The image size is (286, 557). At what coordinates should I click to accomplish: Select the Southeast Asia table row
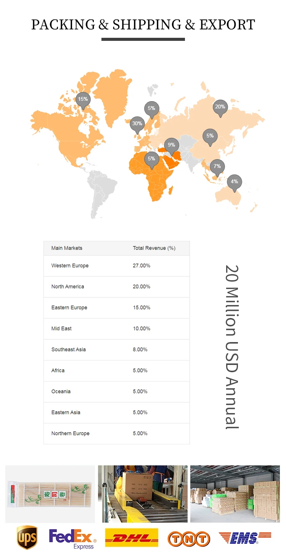(116, 350)
